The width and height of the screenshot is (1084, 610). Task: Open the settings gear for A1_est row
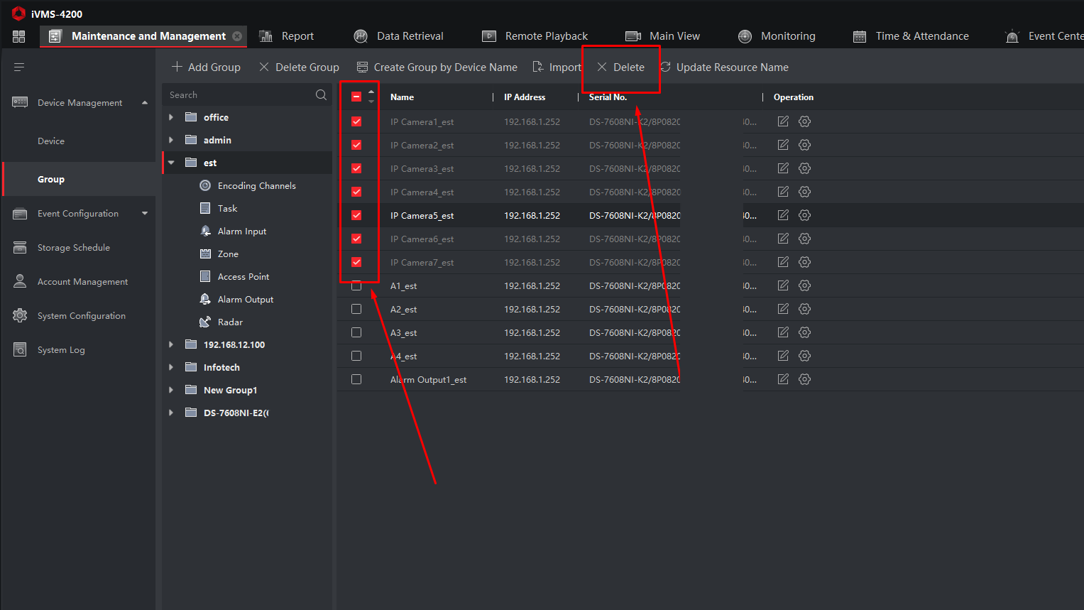tap(804, 285)
